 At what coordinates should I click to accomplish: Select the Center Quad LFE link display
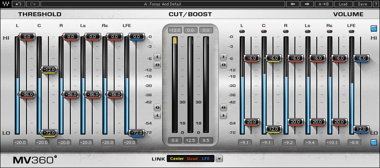(190, 159)
